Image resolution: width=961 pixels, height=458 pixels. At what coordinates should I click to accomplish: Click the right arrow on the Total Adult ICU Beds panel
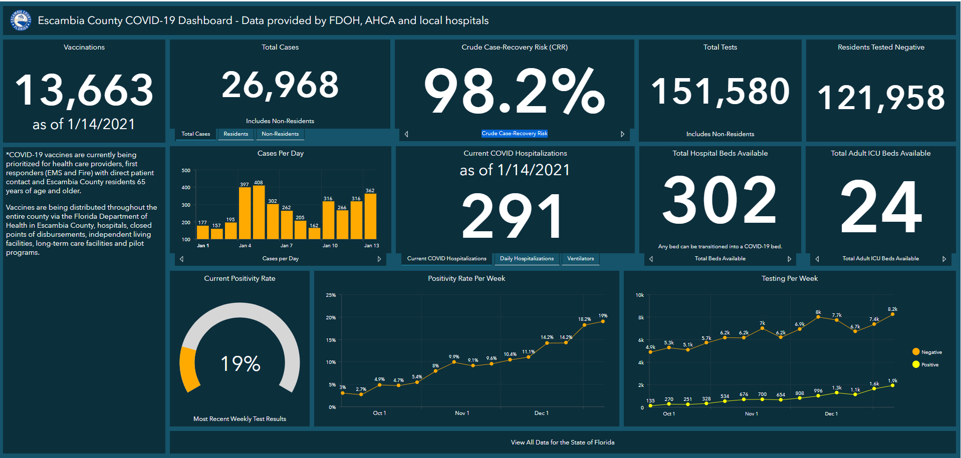[x=945, y=259]
